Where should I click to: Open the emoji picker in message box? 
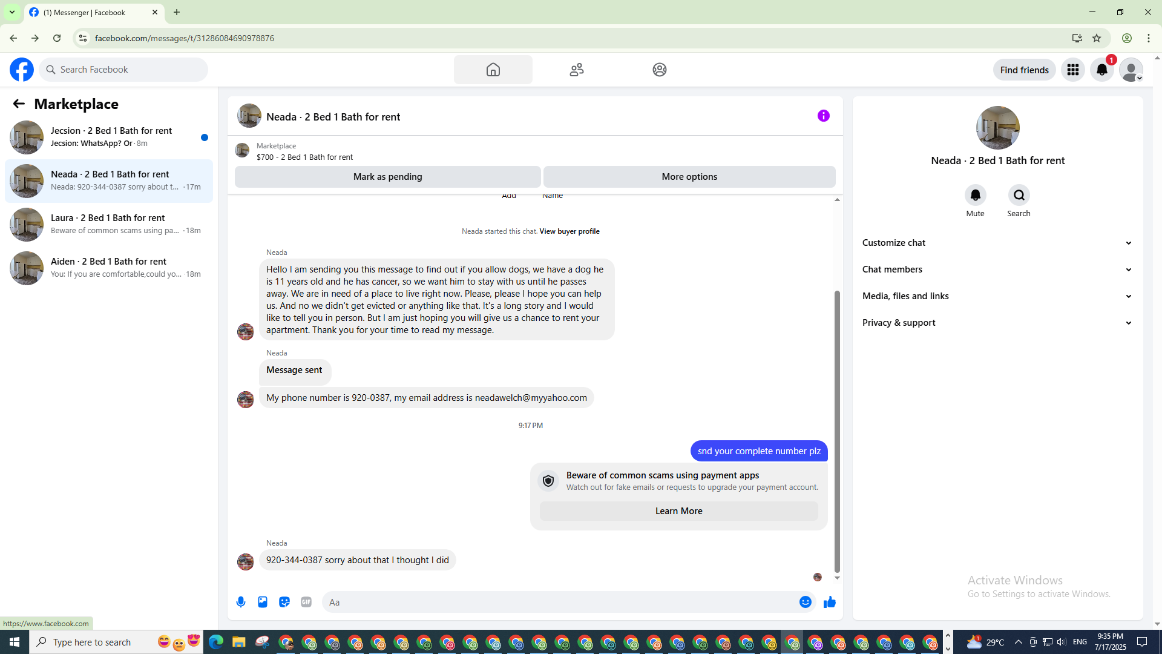tap(806, 602)
